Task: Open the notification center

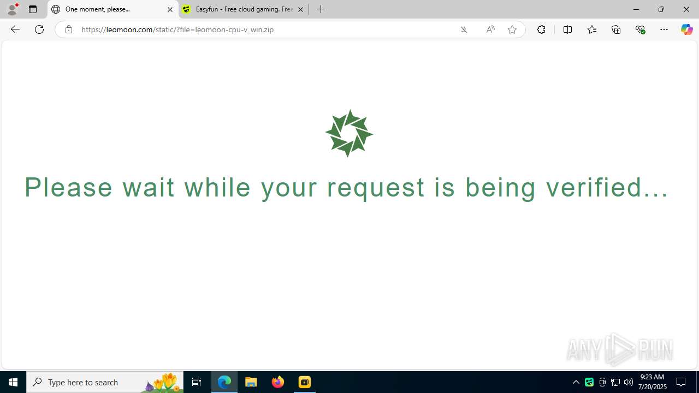Action: (682, 382)
